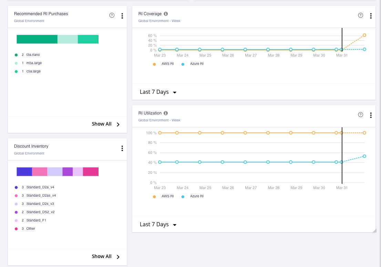Click the dark green t3a.nano bar segment
Viewport: 381px width, 267px height.
37,39
